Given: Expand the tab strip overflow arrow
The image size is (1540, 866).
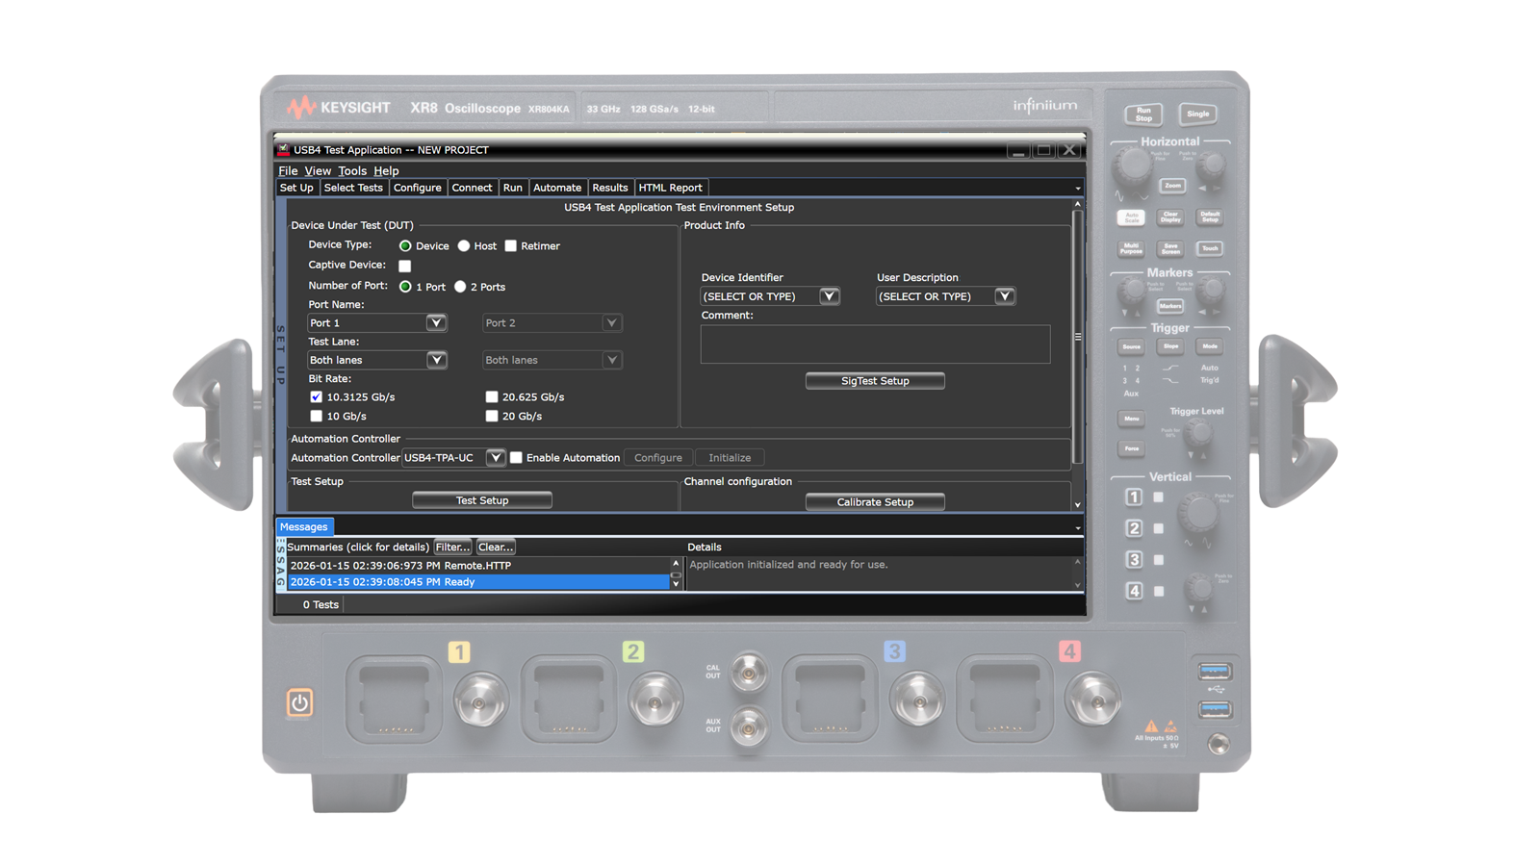Looking at the screenshot, I should [x=1078, y=189].
